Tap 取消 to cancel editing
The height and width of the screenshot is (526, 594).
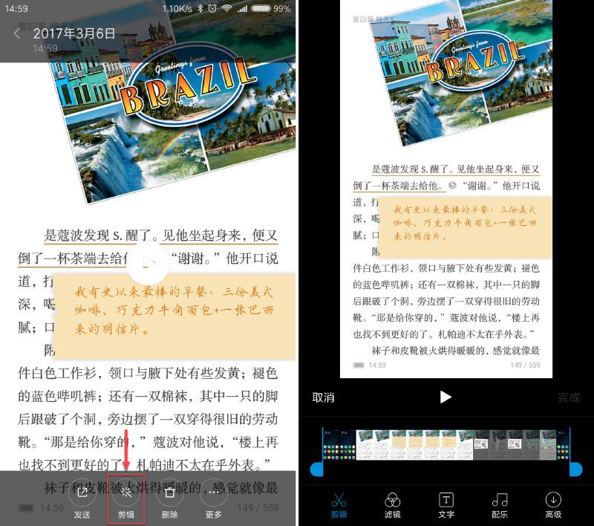[x=323, y=397]
